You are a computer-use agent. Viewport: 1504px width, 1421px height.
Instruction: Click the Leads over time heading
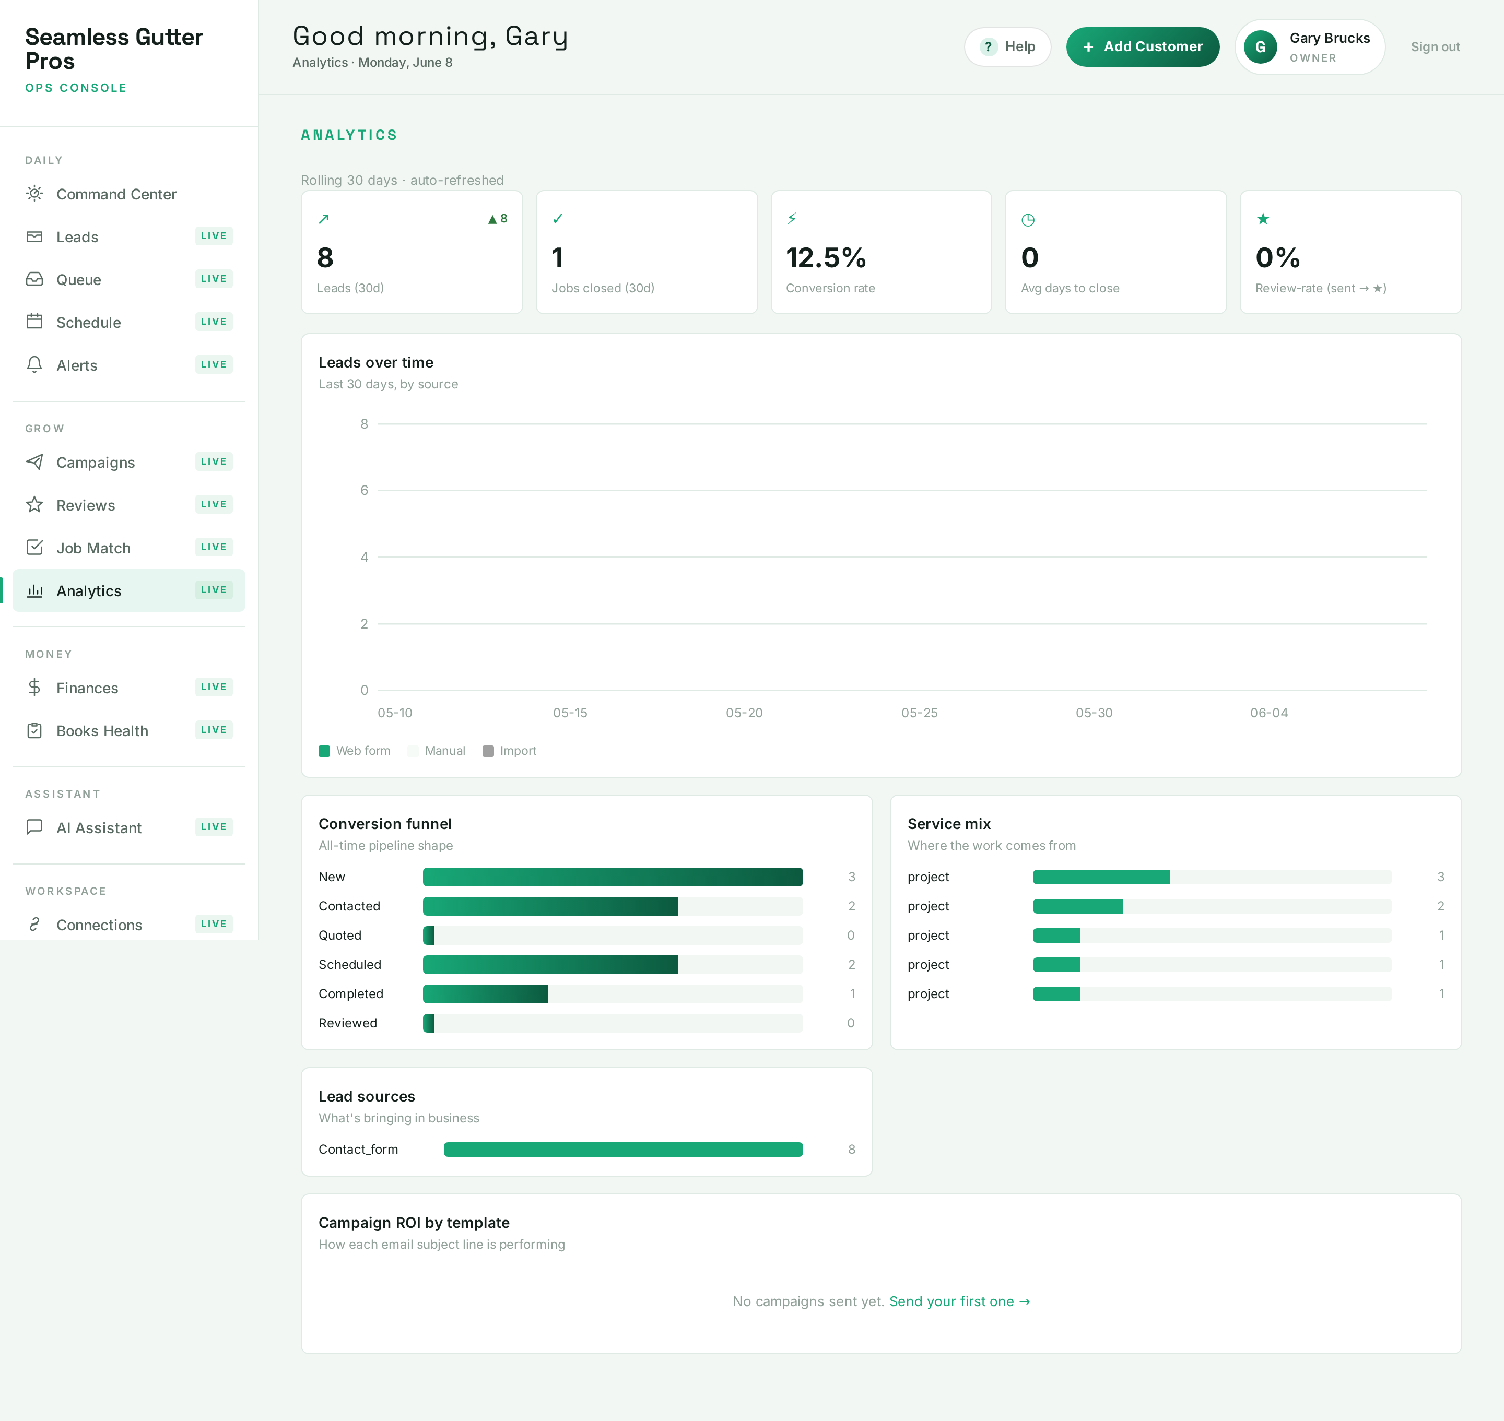tap(376, 362)
